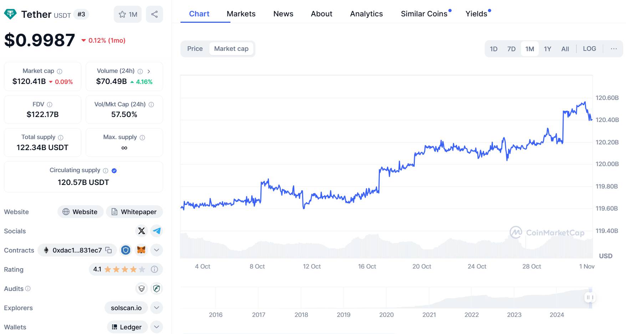
Task: Open chart more options (three dots)
Action: (614, 49)
